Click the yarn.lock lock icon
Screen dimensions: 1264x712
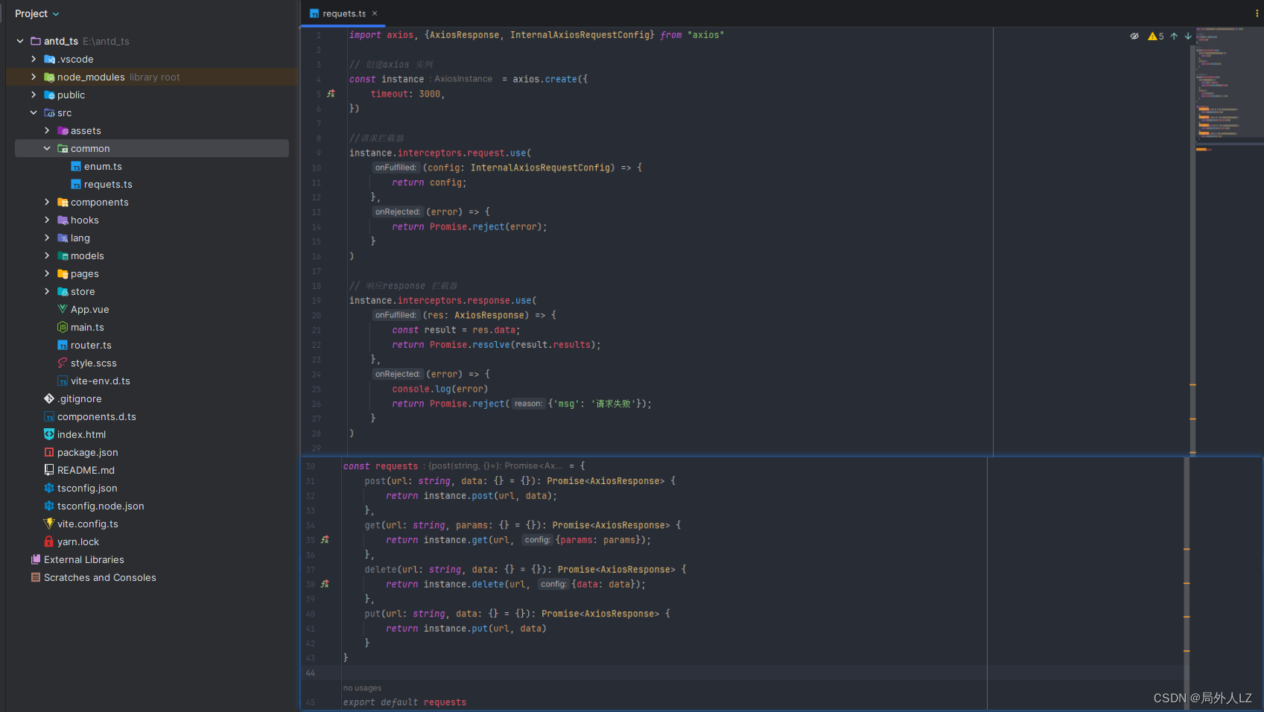pos(49,541)
